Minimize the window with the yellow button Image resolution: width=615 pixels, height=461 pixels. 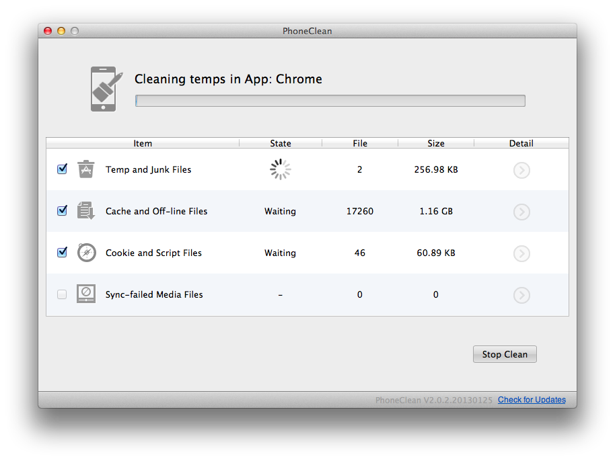pyautogui.click(x=61, y=31)
